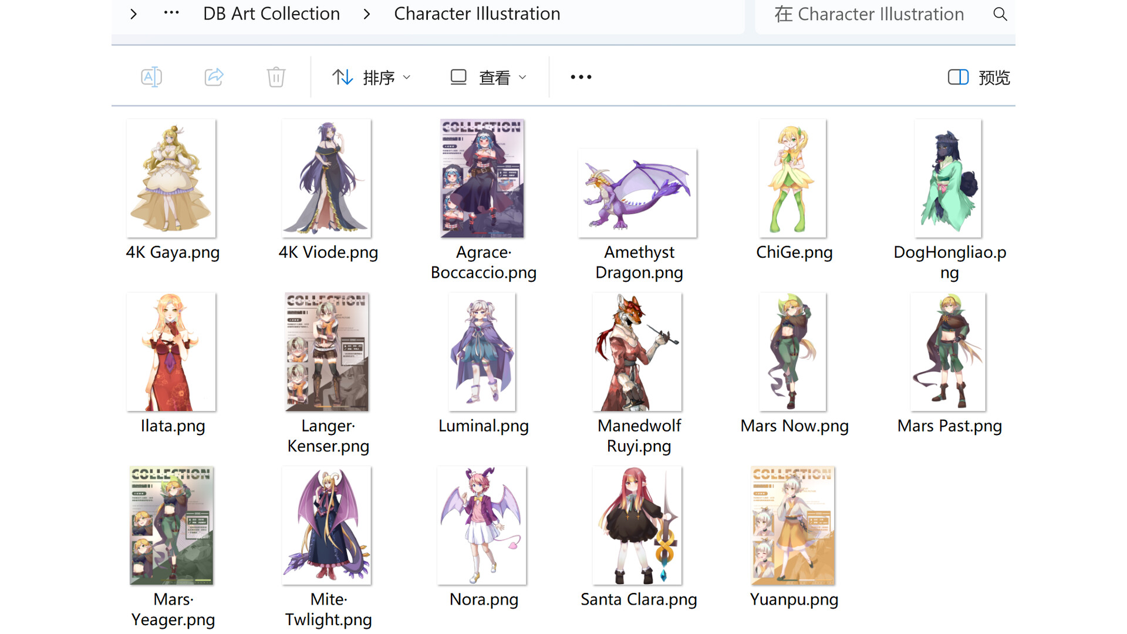Select the ChiGe.png thumbnail
The height and width of the screenshot is (634, 1127).
coord(794,178)
